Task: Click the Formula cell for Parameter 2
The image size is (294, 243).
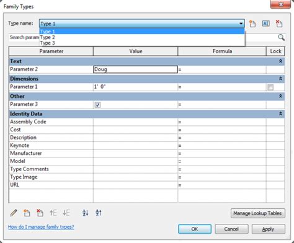Action: click(222, 69)
